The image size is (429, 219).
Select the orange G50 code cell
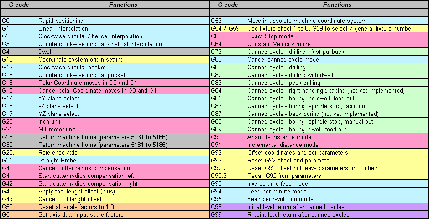point(19,207)
